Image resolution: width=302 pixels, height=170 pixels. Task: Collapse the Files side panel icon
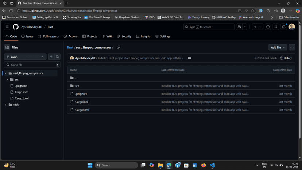7,47
